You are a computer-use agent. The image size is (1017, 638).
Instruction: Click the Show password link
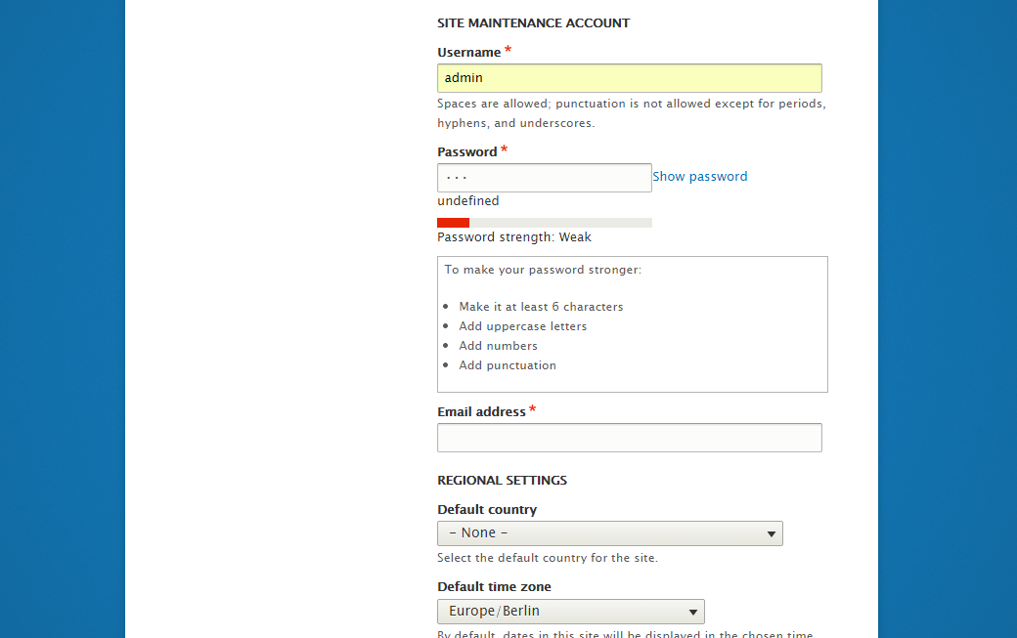click(699, 177)
